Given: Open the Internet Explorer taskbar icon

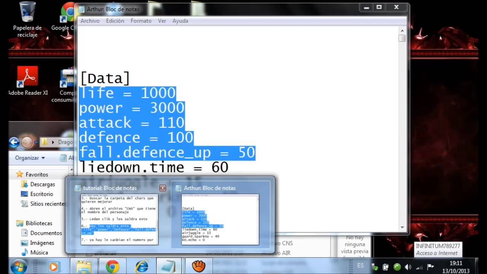Looking at the screenshot, I should [142, 267].
